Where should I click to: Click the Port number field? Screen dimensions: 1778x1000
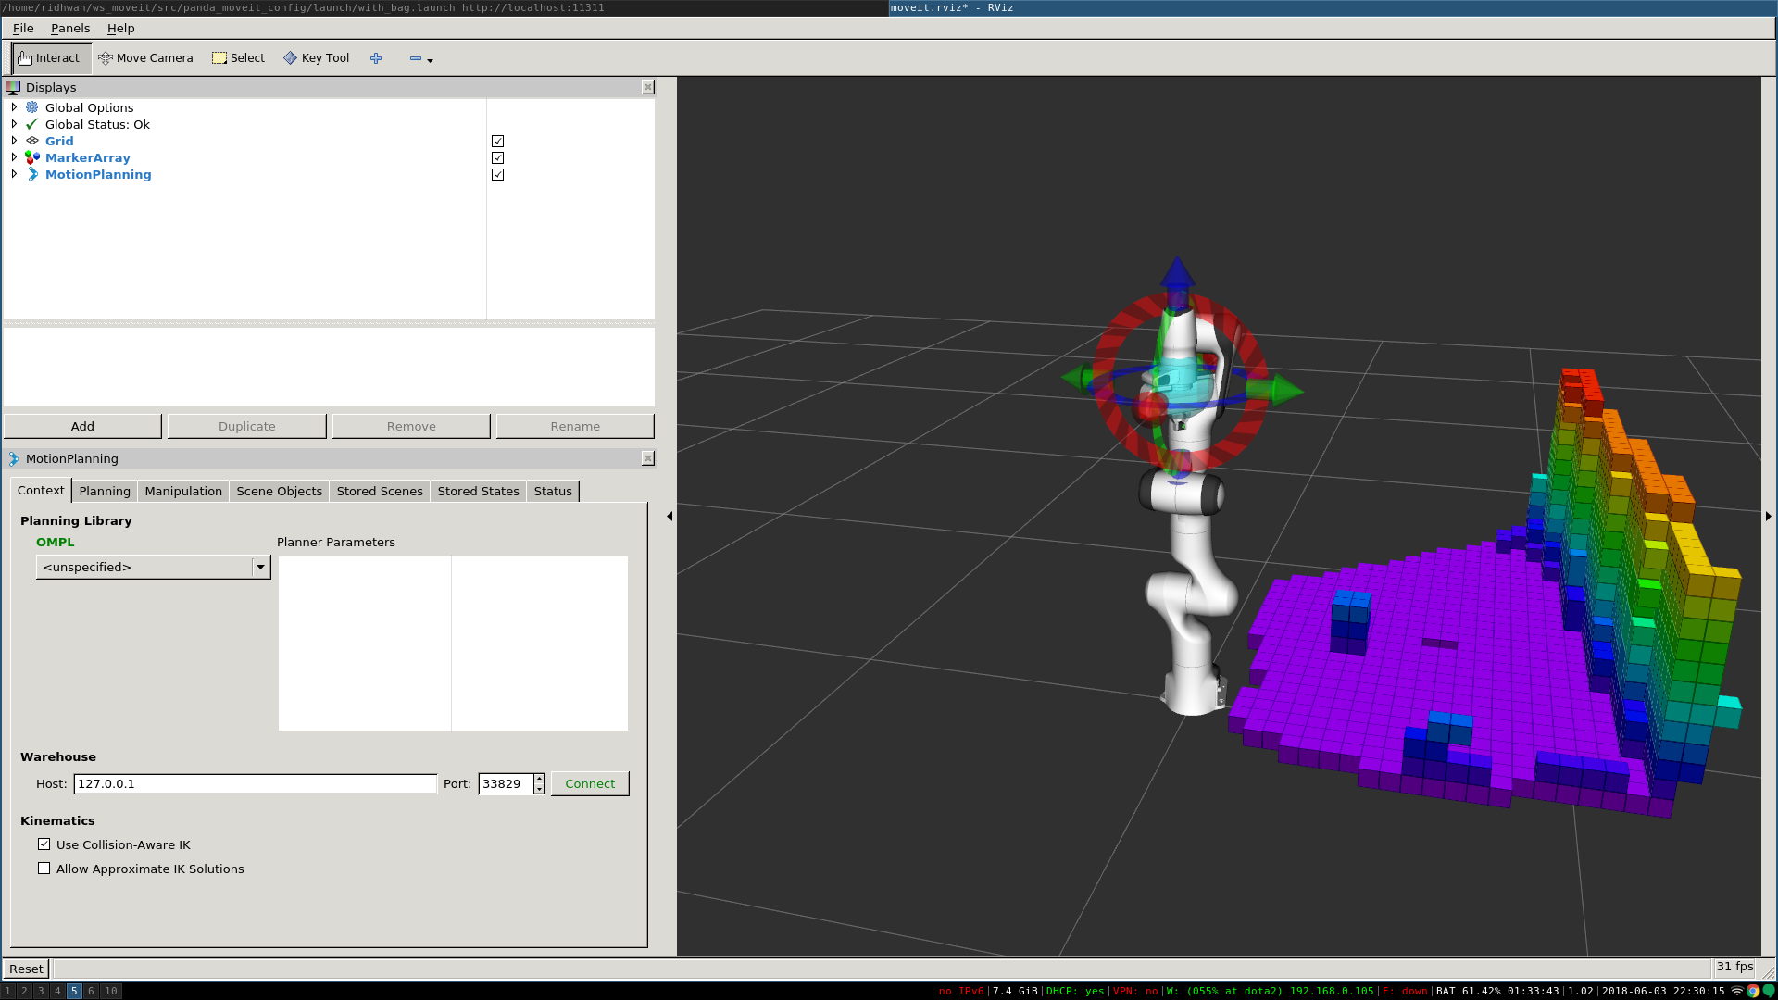click(x=506, y=783)
